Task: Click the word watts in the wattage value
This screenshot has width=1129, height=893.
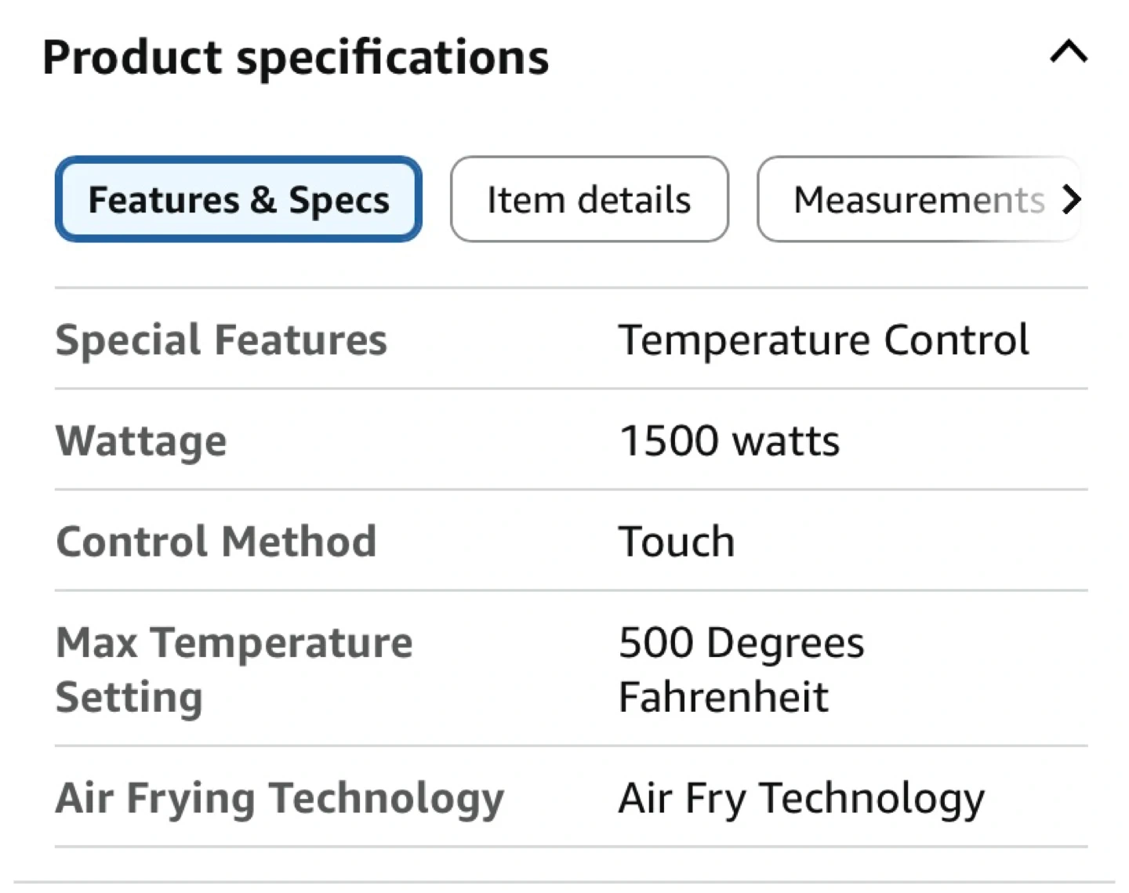Action: coord(786,441)
